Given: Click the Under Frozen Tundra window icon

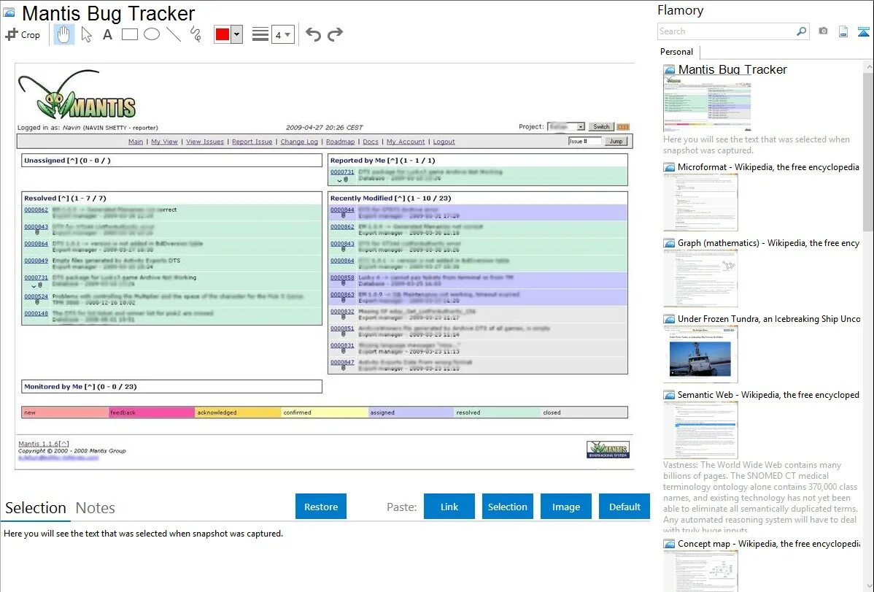Looking at the screenshot, I should (669, 318).
